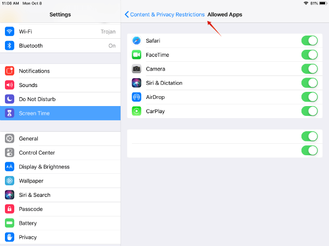Tap the AirDrop icon

pyautogui.click(x=137, y=97)
